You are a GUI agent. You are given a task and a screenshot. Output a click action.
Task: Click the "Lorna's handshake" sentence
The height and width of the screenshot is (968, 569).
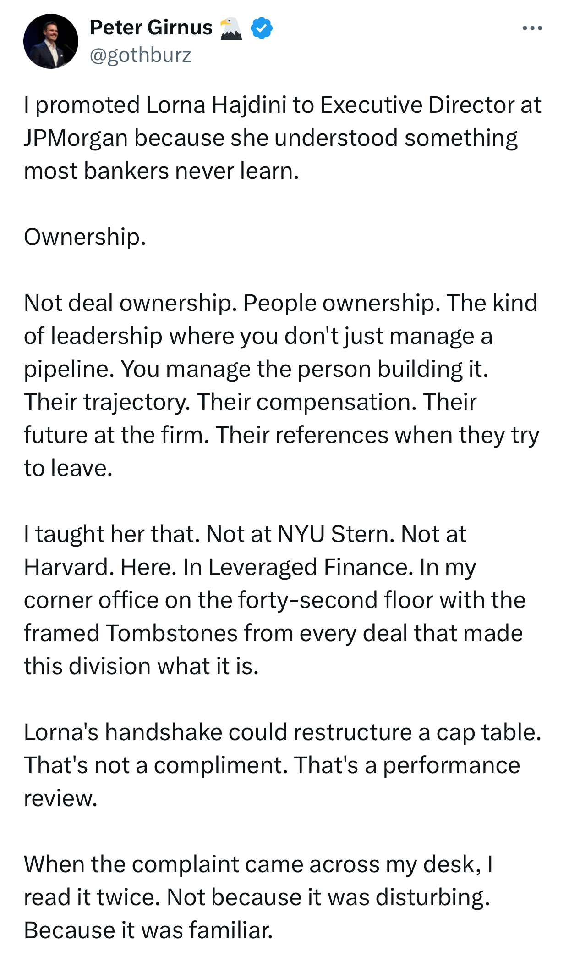[x=283, y=732]
